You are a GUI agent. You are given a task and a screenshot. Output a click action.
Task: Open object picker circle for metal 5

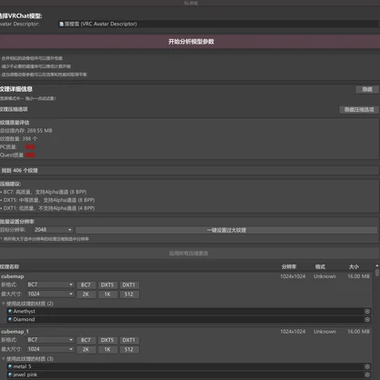point(367,366)
